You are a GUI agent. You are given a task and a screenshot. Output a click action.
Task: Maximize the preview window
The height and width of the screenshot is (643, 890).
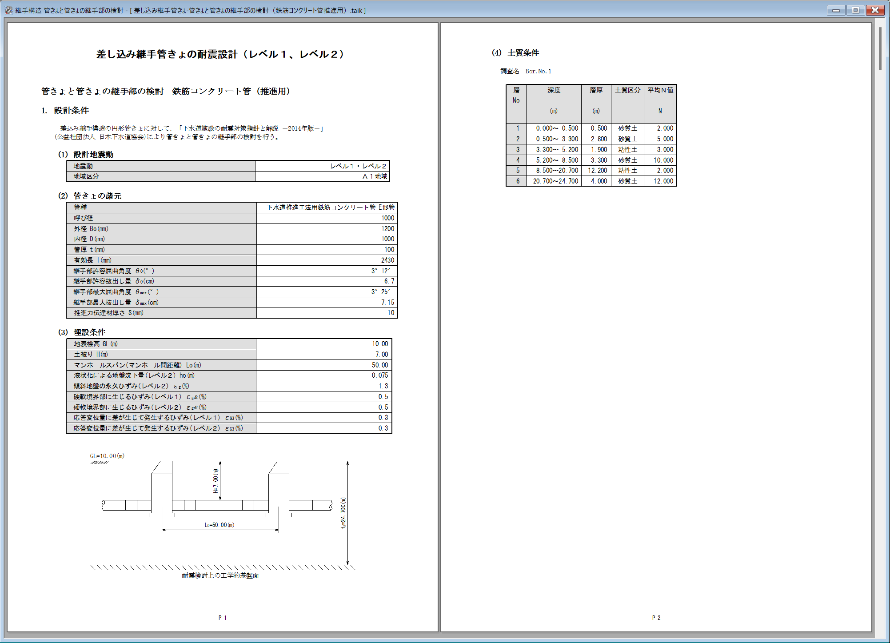pyautogui.click(x=855, y=10)
